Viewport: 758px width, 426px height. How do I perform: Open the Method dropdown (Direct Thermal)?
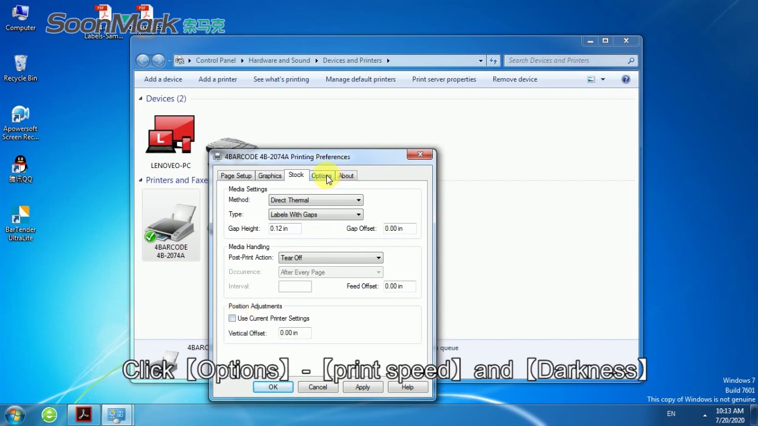[316, 201]
